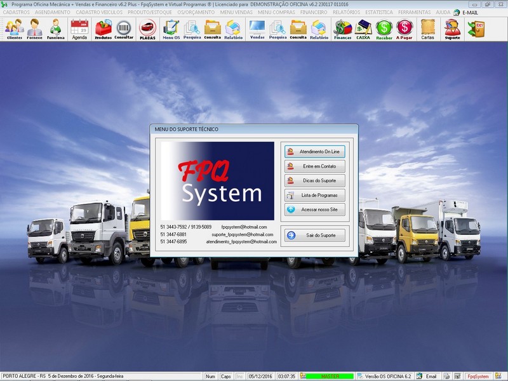Click the Num indicator in status bar

pos(211,377)
